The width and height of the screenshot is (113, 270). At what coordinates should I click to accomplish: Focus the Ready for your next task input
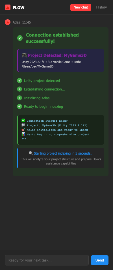pos(47,260)
